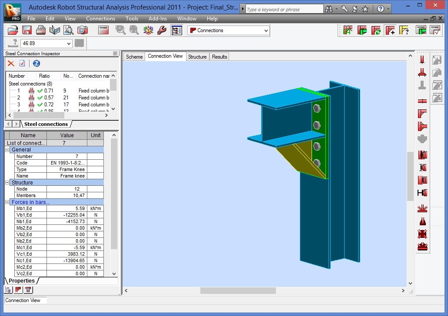Switch to the Structure tab
The image size is (448, 316).
[197, 57]
